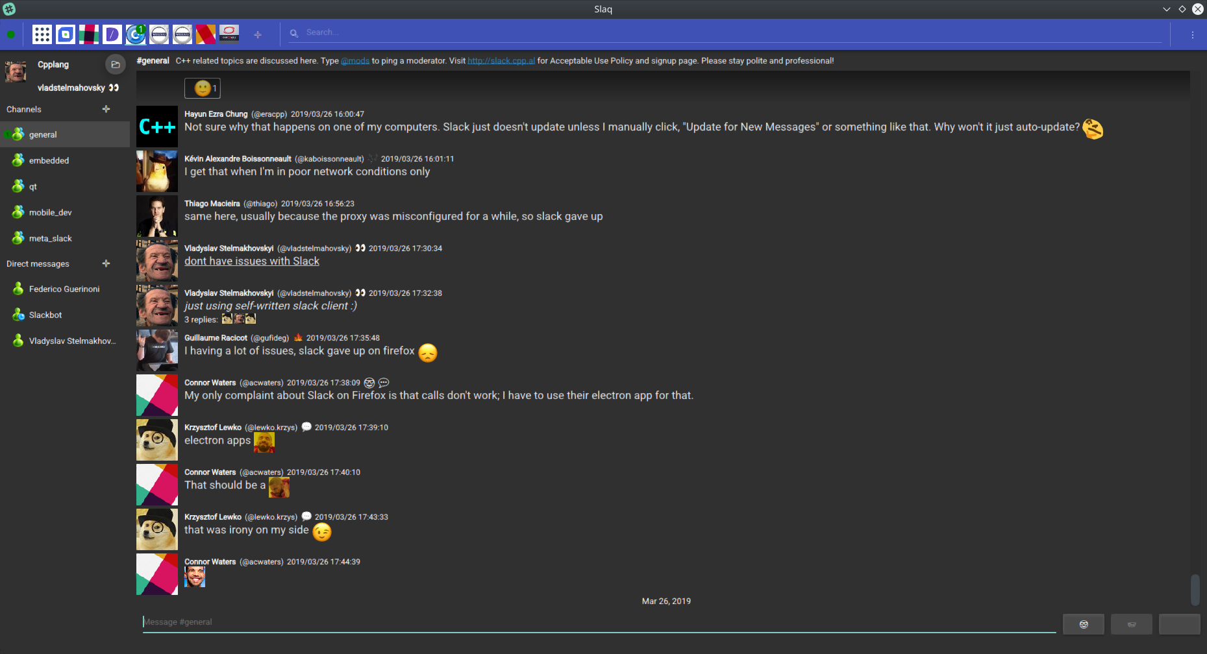Open the purple D workspace icon
Viewport: 1207px width, 654px height.
point(112,34)
